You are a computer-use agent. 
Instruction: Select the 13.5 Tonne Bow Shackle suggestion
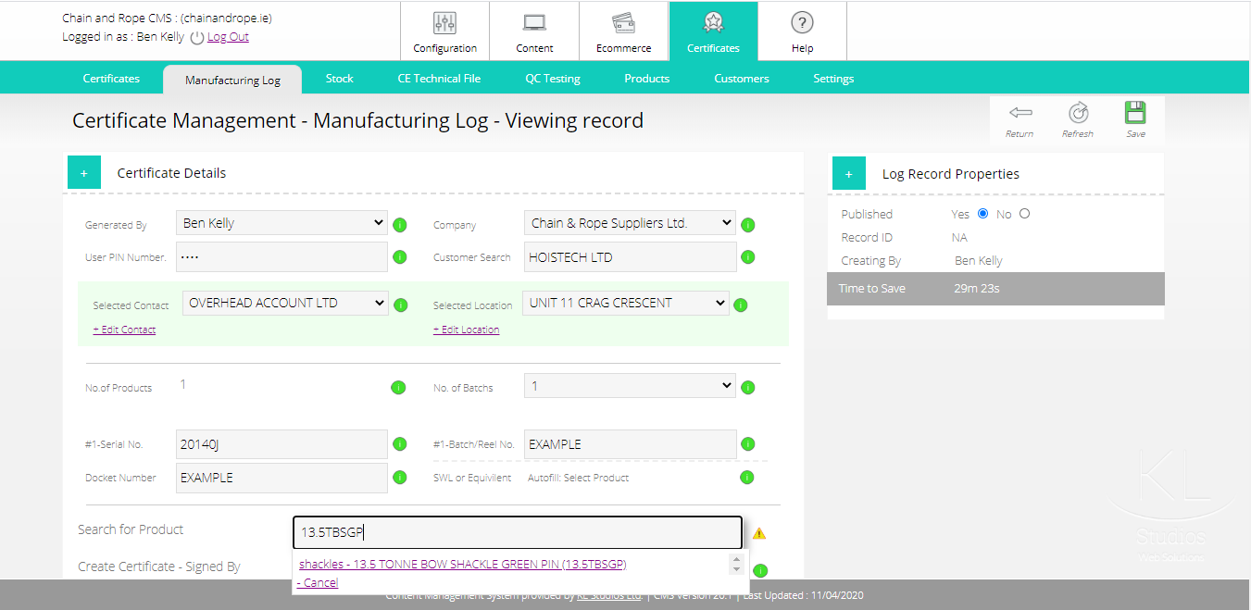click(x=462, y=564)
